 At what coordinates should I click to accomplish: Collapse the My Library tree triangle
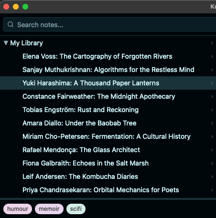tap(6, 43)
